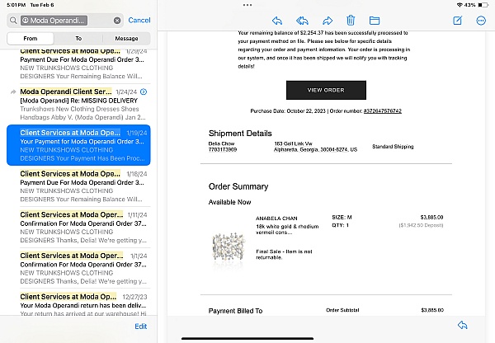Screen dimensions: 495x343
Task: Cancel the mail search
Action: click(x=139, y=20)
